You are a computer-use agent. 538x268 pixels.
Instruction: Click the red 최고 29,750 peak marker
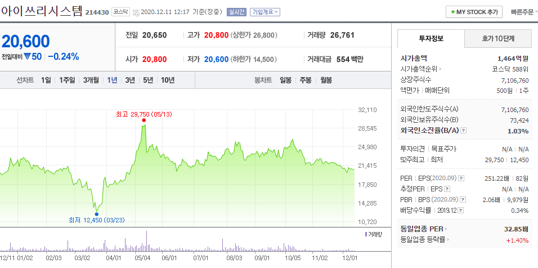(144, 120)
